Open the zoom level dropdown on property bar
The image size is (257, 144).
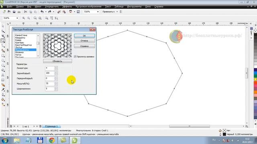(17, 18)
